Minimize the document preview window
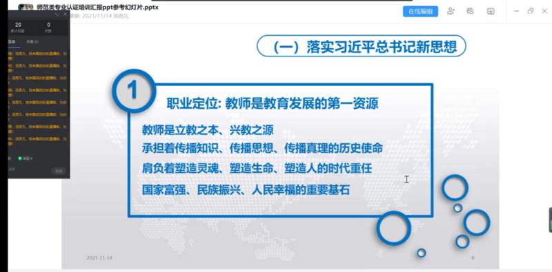The height and width of the screenshot is (272, 552). click(516, 11)
